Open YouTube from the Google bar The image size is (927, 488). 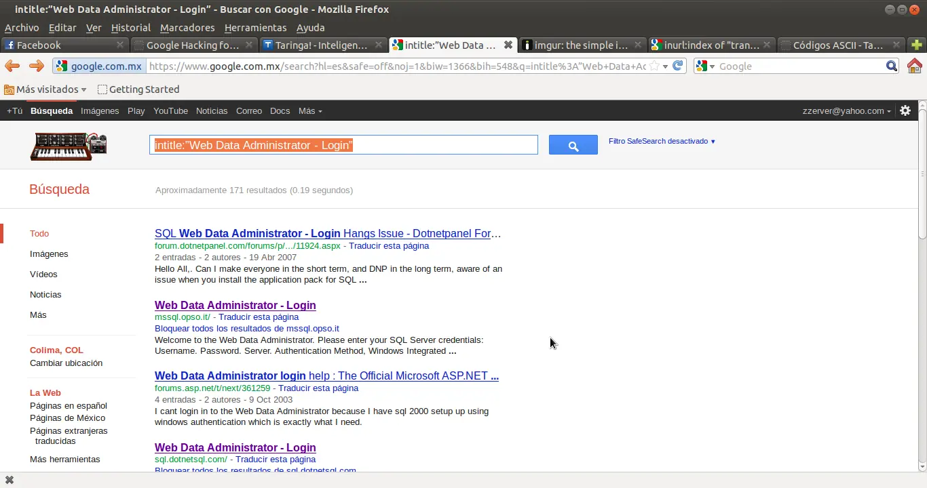coord(170,110)
